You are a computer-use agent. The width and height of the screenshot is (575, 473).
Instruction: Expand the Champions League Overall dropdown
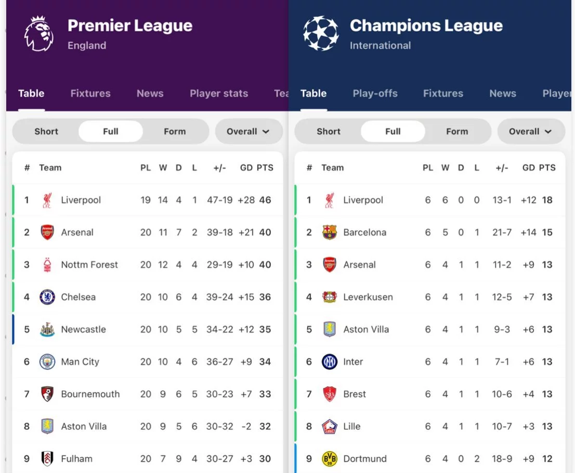(x=531, y=131)
